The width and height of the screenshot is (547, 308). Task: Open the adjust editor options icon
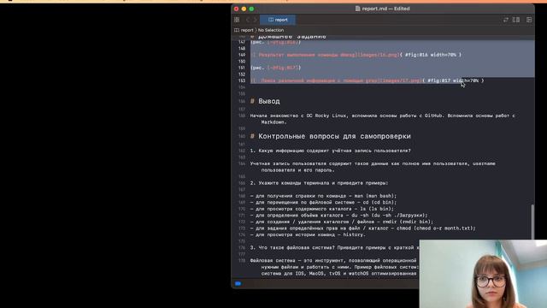tap(516, 20)
